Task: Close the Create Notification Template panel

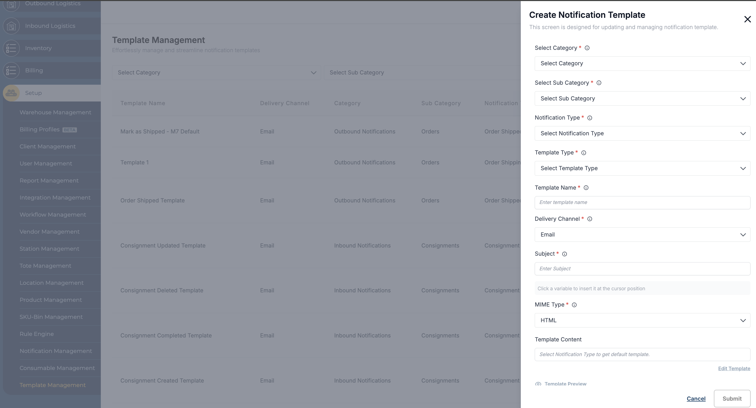Action: pyautogui.click(x=747, y=19)
